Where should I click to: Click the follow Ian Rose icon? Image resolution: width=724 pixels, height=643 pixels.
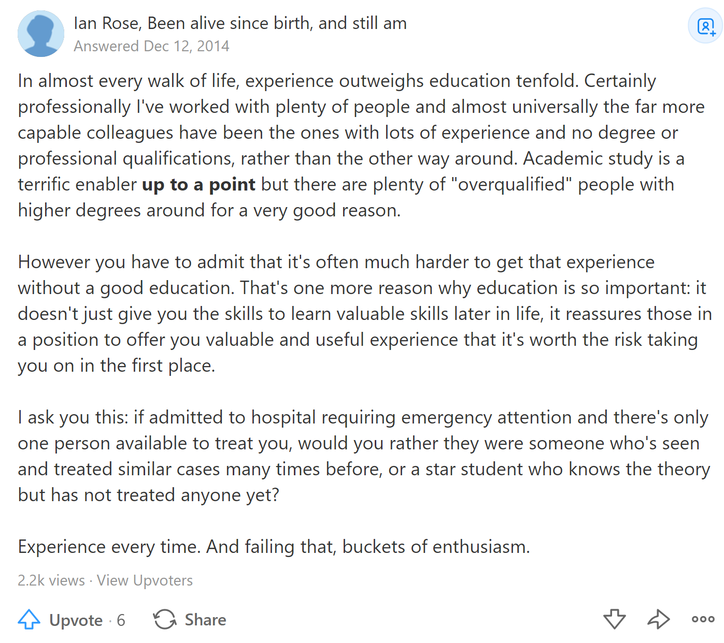705,26
